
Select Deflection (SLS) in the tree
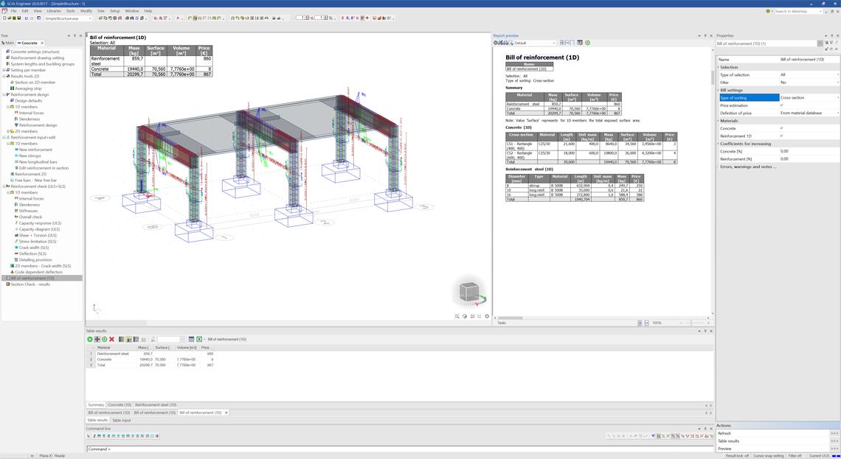click(x=32, y=254)
